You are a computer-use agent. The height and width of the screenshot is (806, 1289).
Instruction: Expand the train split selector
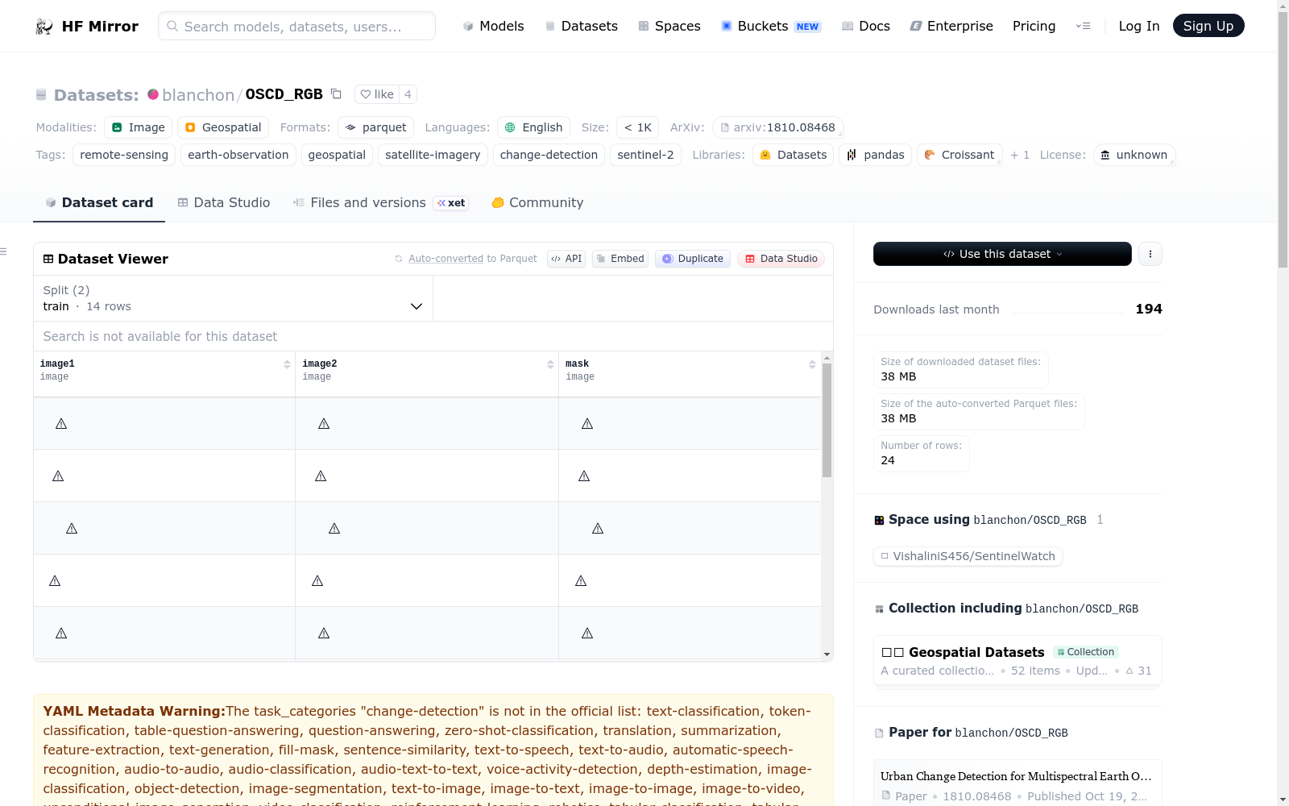point(233,298)
